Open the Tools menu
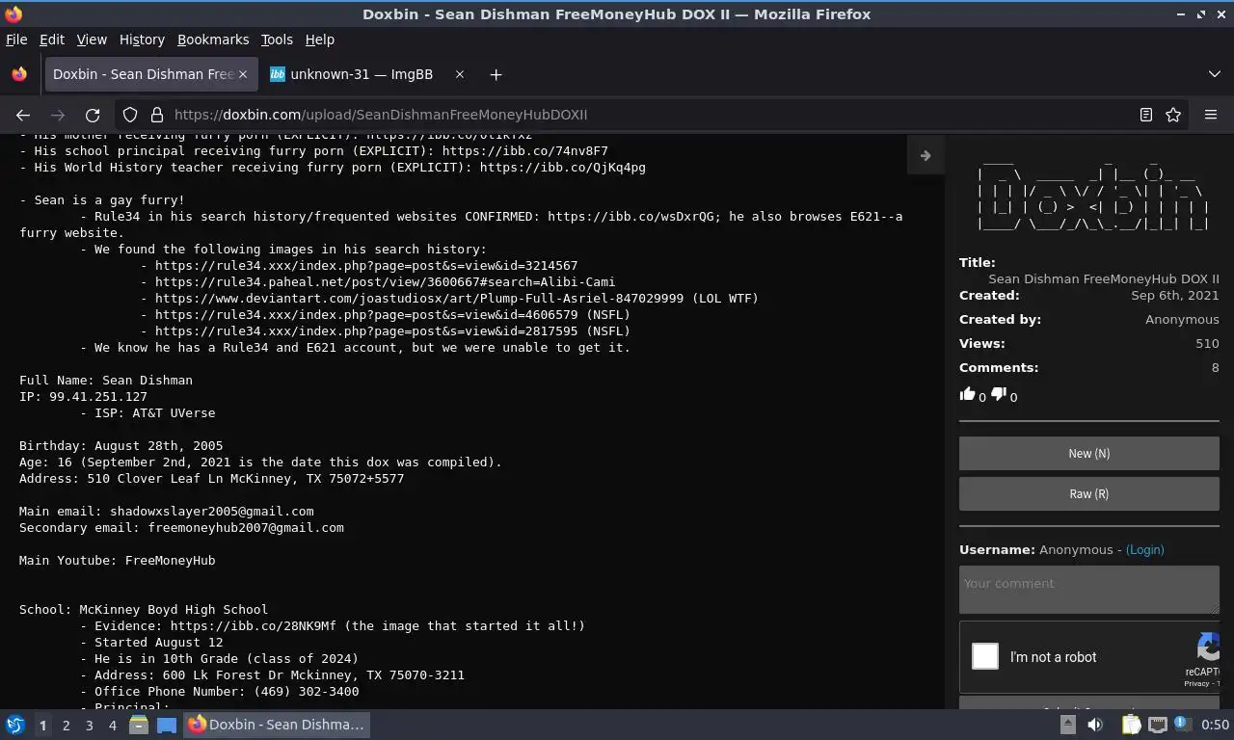The image size is (1234, 740). click(277, 40)
